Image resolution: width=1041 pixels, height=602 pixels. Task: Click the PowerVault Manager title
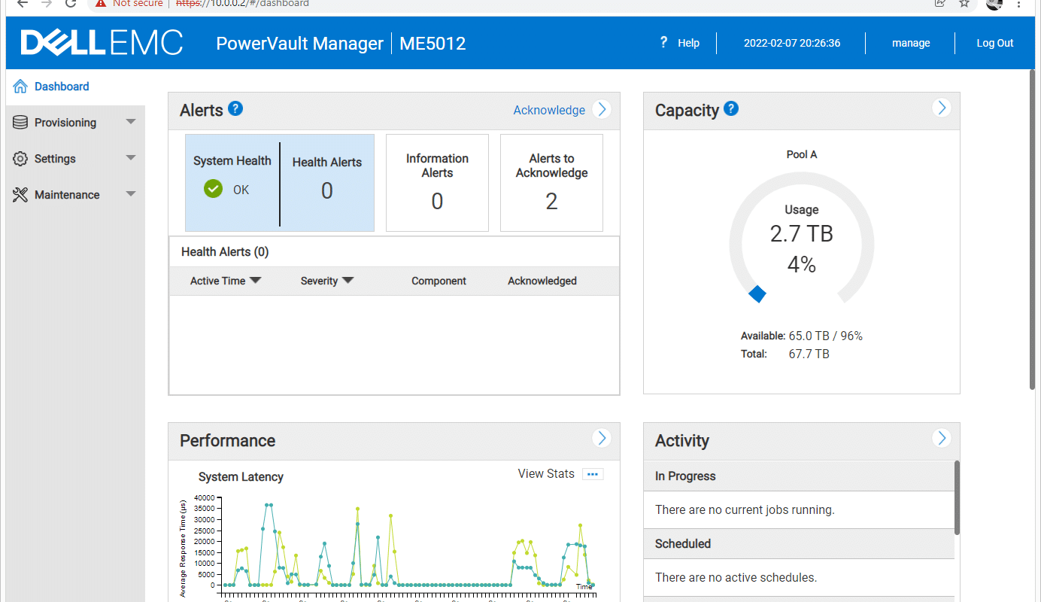tap(300, 43)
